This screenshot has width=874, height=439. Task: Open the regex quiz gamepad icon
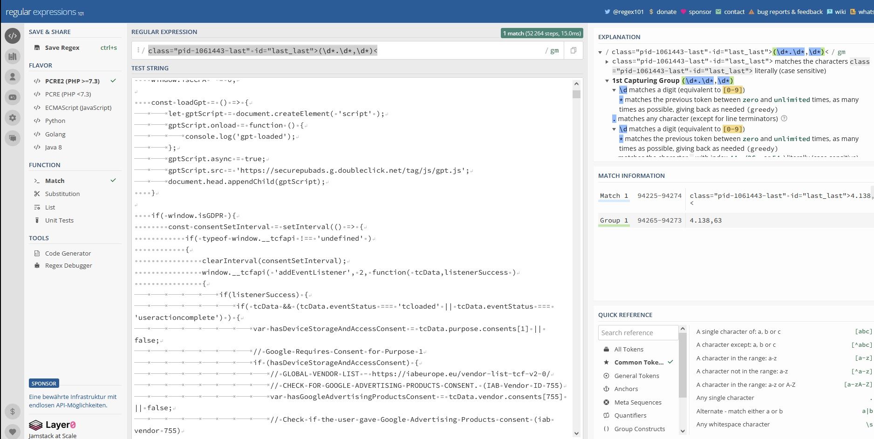(13, 97)
